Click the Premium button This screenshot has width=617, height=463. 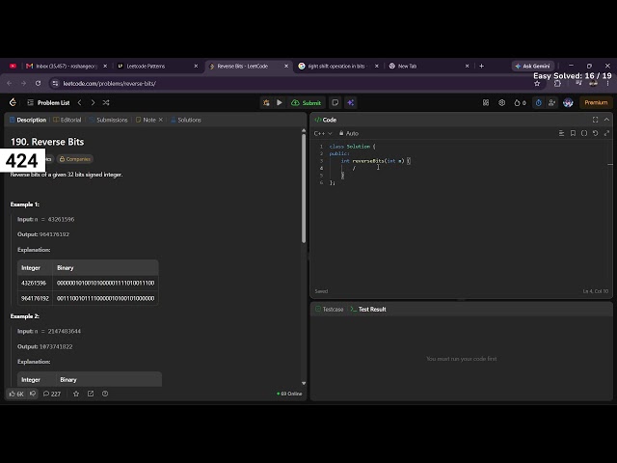(596, 103)
